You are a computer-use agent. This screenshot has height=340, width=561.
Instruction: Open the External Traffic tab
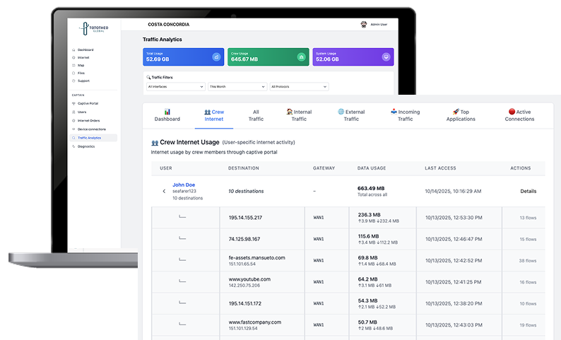tap(351, 115)
